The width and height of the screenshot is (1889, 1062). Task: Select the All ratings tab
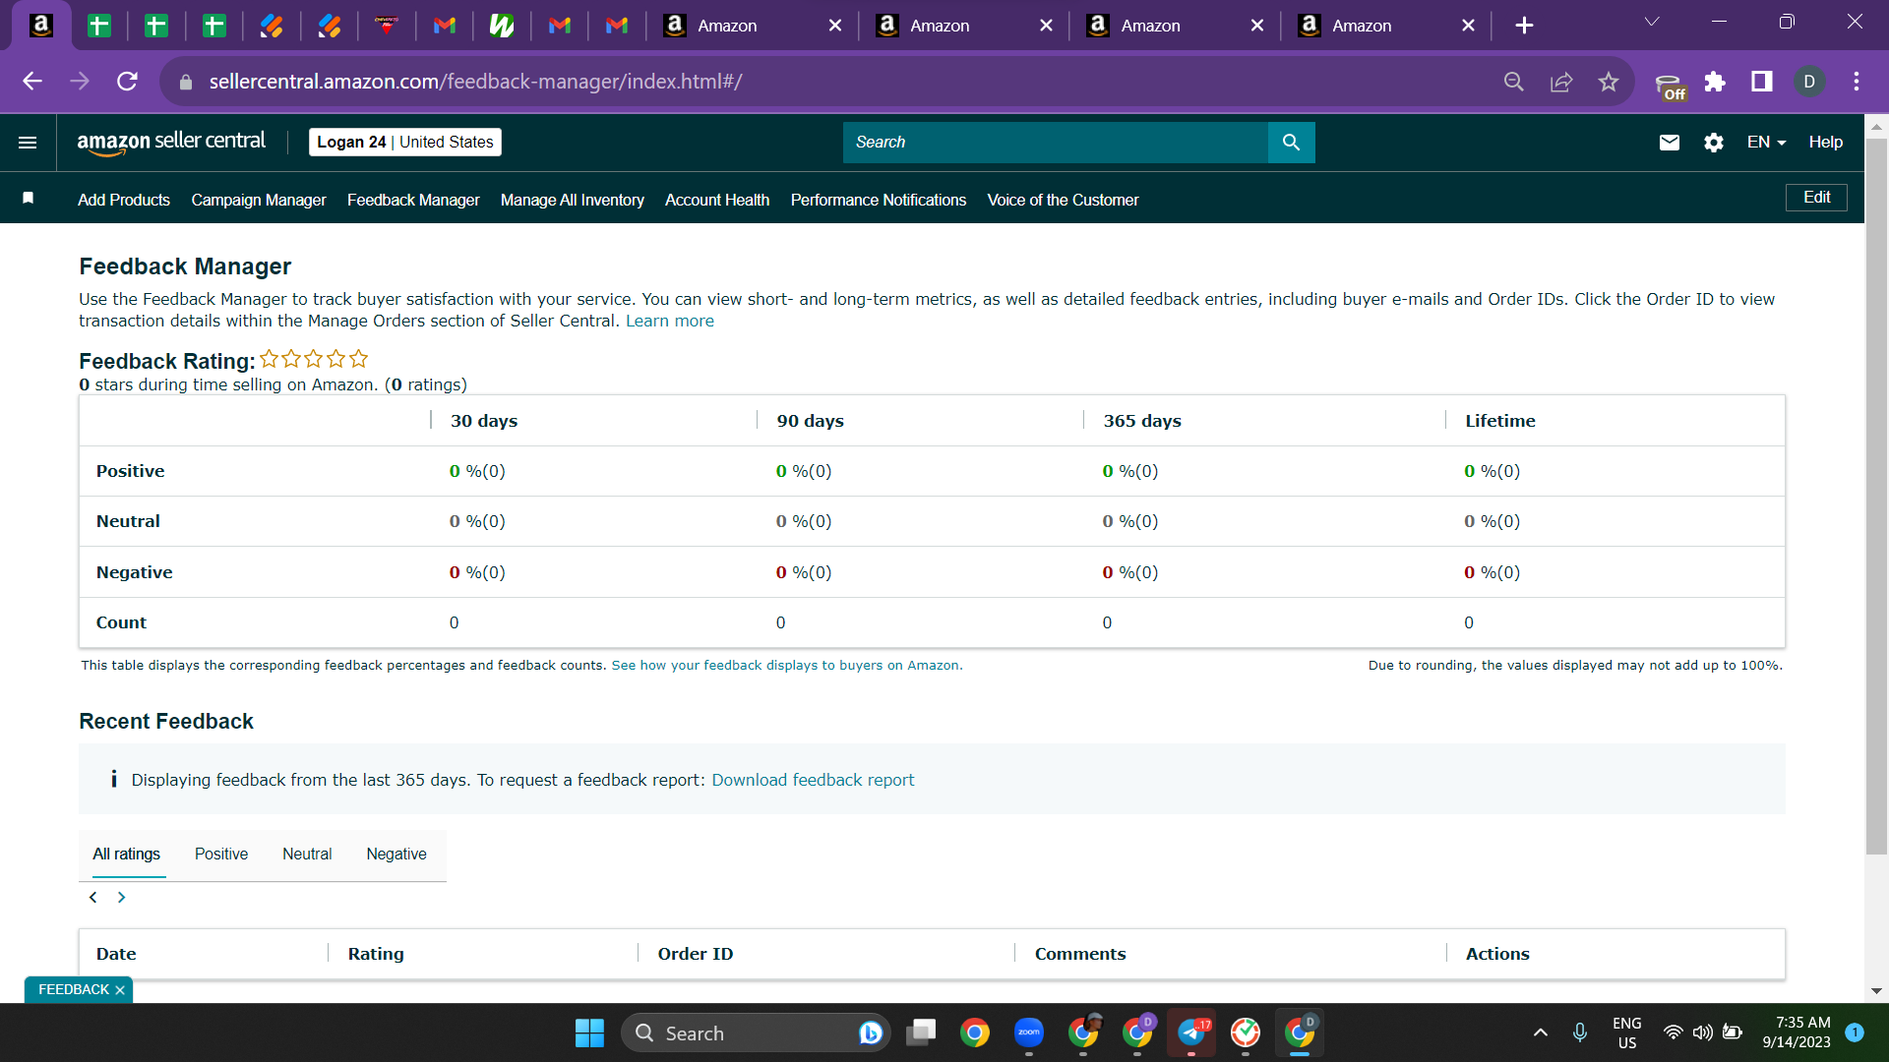(x=127, y=855)
